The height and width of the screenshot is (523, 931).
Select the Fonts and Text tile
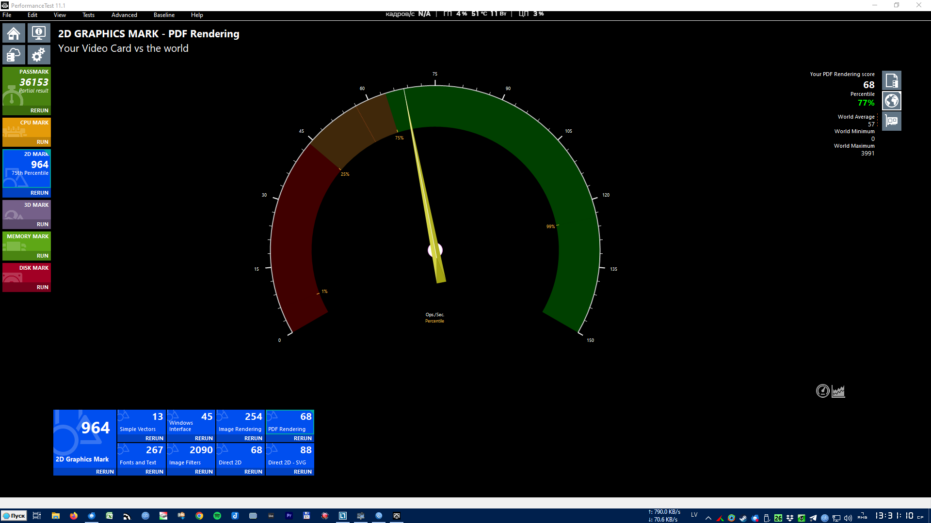141,455
